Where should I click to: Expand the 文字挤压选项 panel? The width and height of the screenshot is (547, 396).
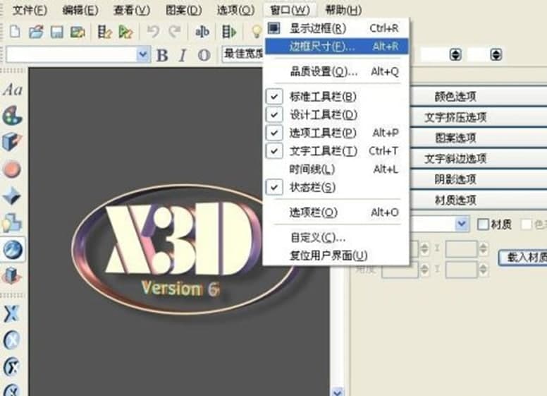479,117
